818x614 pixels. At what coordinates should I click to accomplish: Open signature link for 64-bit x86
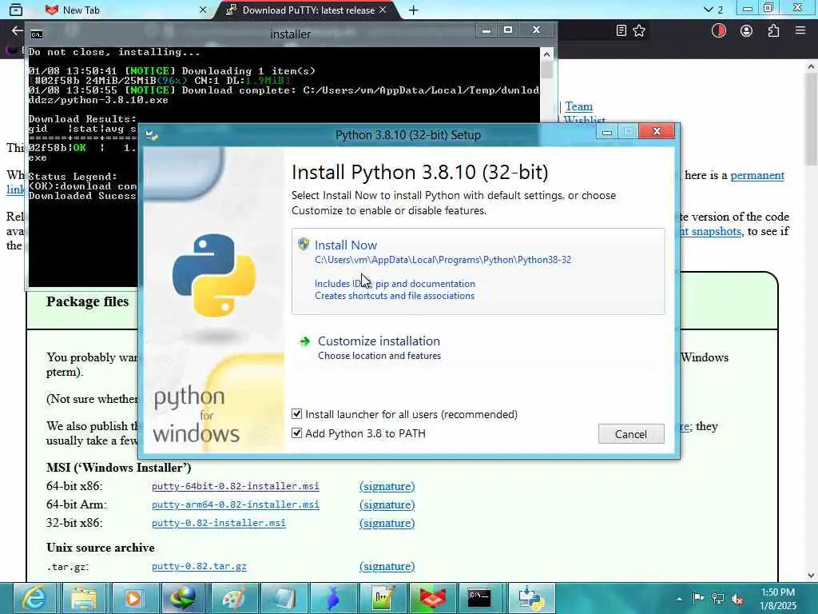pyautogui.click(x=387, y=486)
